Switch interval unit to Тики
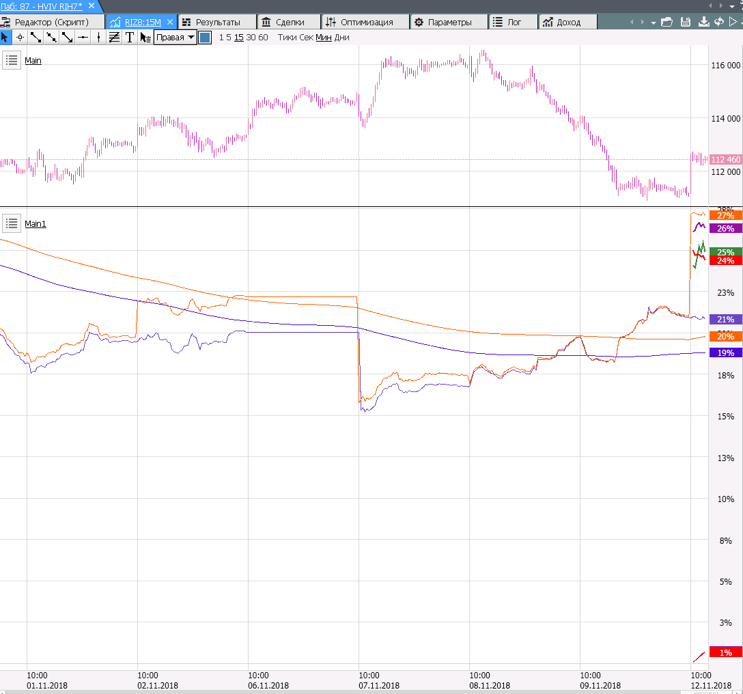 [x=286, y=37]
